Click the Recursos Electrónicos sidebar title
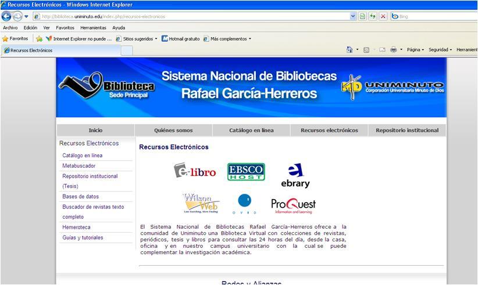The image size is (478, 285). (x=89, y=143)
